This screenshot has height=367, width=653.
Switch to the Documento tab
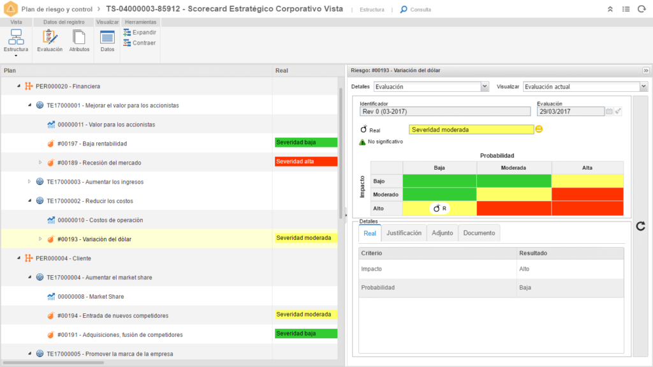pos(479,233)
